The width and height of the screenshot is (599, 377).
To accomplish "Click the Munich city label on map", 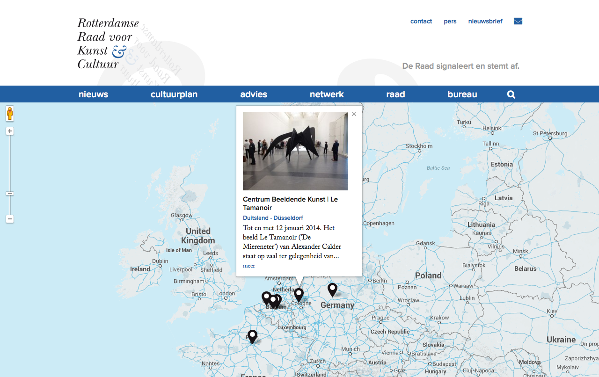I will click(x=351, y=349).
